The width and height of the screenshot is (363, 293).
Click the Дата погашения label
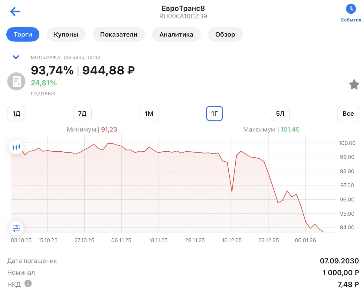[x=32, y=261]
